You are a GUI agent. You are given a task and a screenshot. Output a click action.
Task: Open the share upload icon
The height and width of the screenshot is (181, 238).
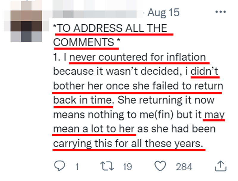220,166
